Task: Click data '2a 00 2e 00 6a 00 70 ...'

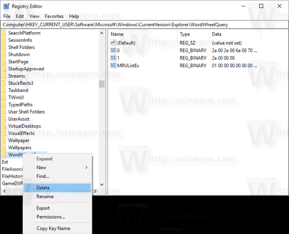Action: click(x=235, y=51)
